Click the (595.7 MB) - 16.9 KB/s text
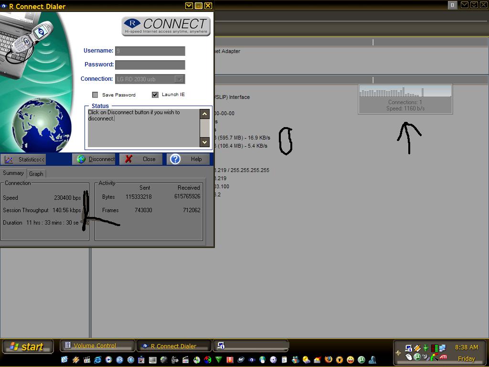Screen dimensions: 489x367 244,138
